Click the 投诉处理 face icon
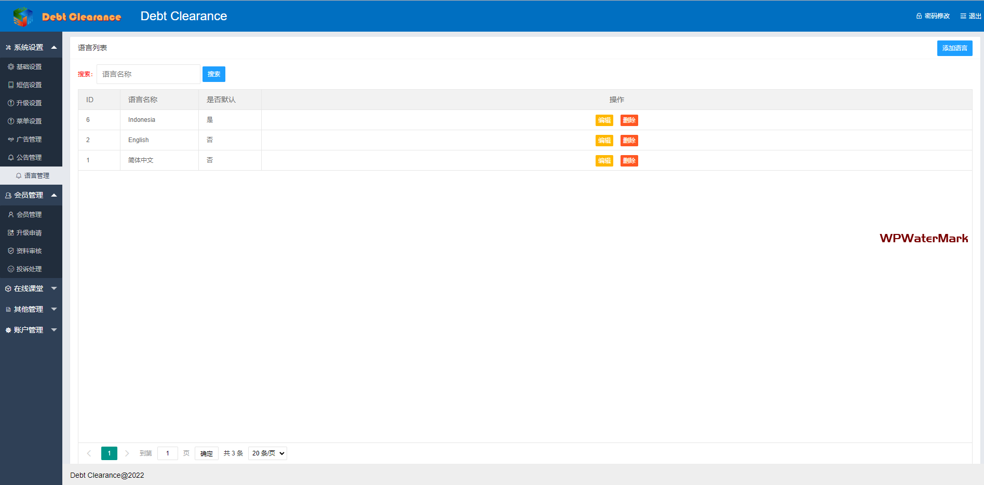This screenshot has height=485, width=984. pos(11,269)
